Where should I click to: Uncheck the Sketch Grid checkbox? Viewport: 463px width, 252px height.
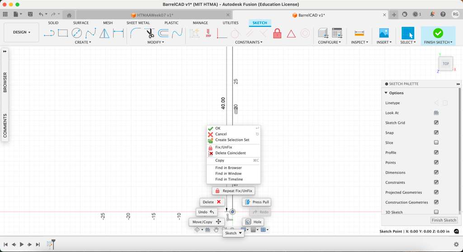coord(436,123)
